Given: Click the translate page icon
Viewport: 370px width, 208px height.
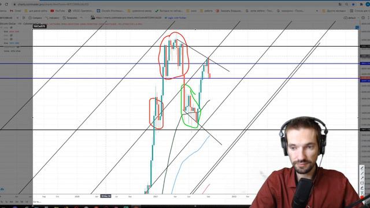Looking at the screenshot, I should (x=340, y=4).
